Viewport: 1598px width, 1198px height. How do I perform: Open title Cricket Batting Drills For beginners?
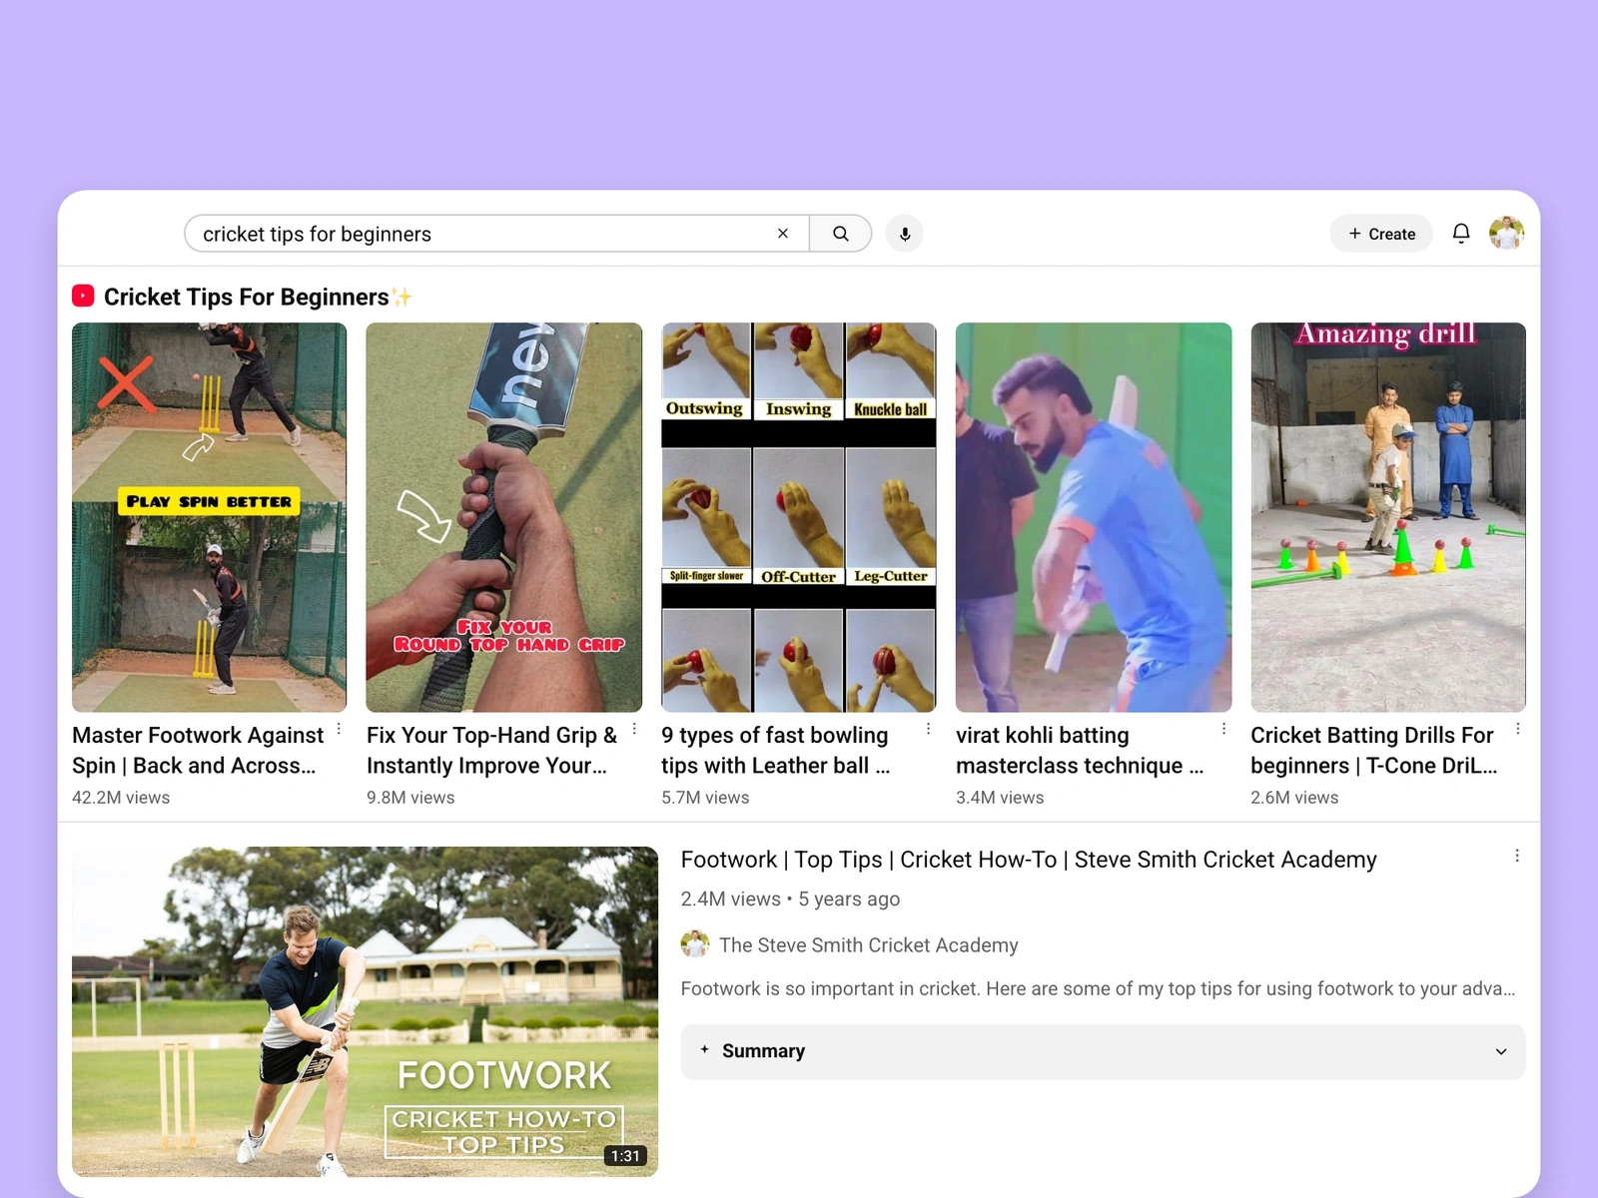(1374, 751)
